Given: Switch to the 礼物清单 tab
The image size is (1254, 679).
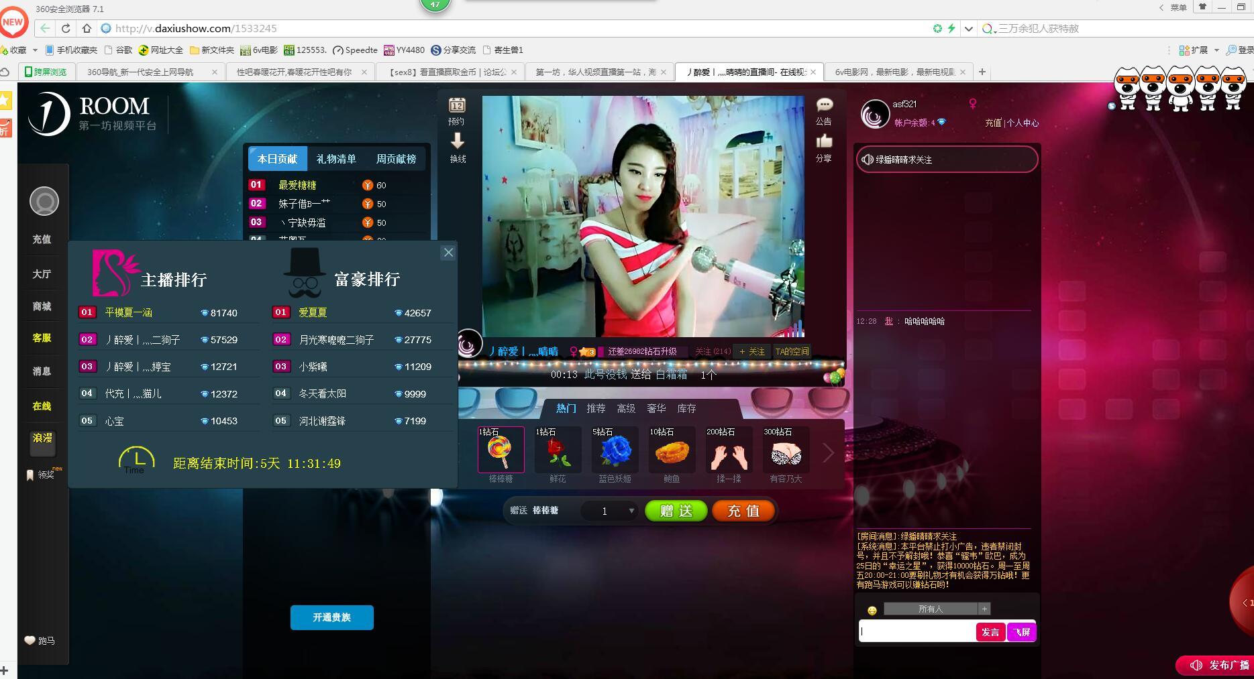Looking at the screenshot, I should coord(336,159).
